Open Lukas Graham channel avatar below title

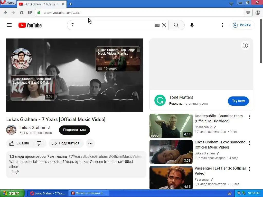pos(11,130)
